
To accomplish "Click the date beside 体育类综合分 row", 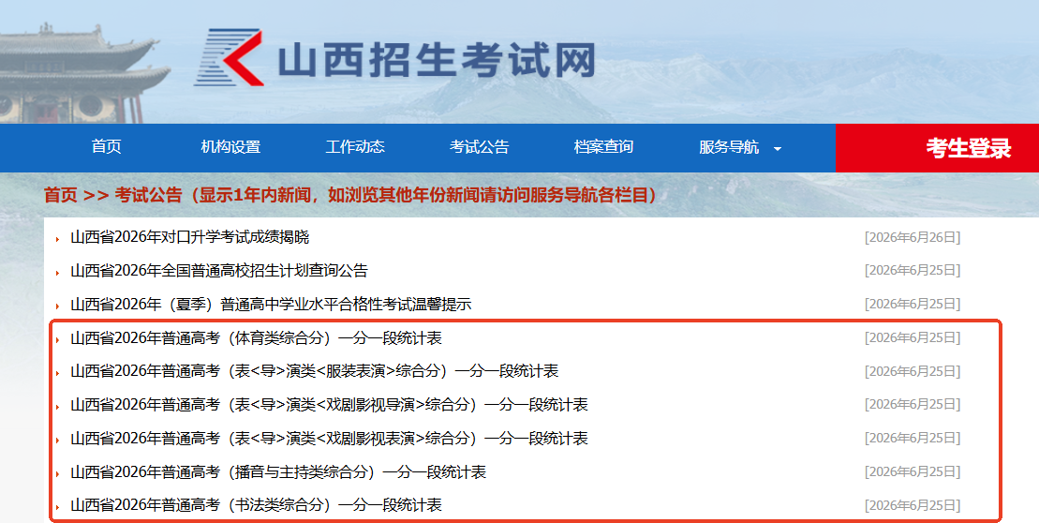I will (x=913, y=338).
